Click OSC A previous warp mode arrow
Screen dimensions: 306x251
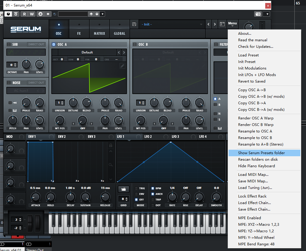[74, 124]
